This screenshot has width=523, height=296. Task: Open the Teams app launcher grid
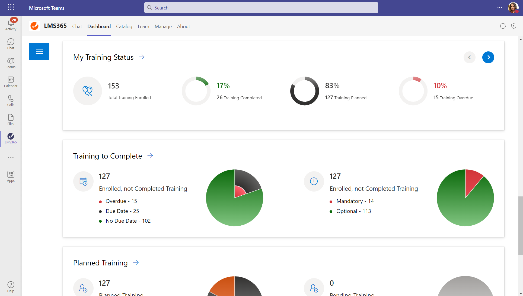pyautogui.click(x=11, y=7)
